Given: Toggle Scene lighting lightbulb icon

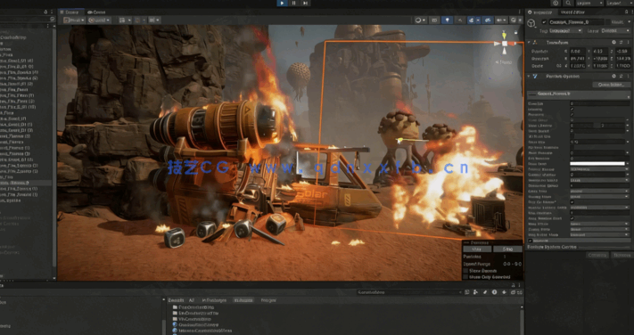Looking at the screenshot, I should click(448, 20).
